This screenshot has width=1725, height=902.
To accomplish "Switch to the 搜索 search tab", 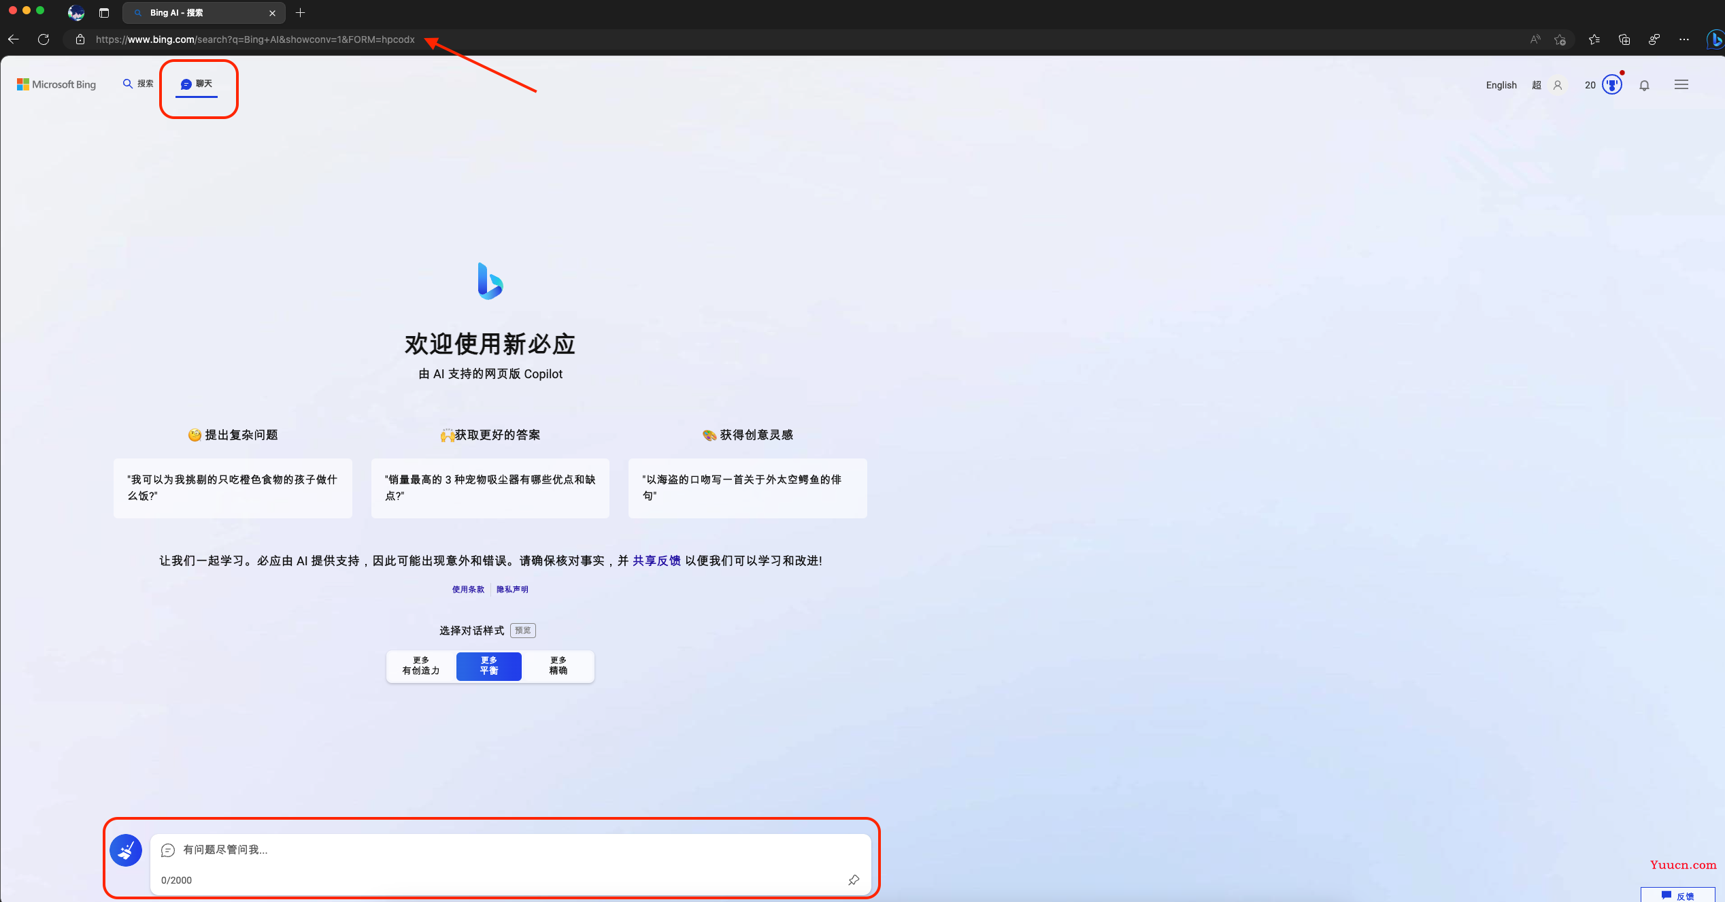I will tap(138, 84).
